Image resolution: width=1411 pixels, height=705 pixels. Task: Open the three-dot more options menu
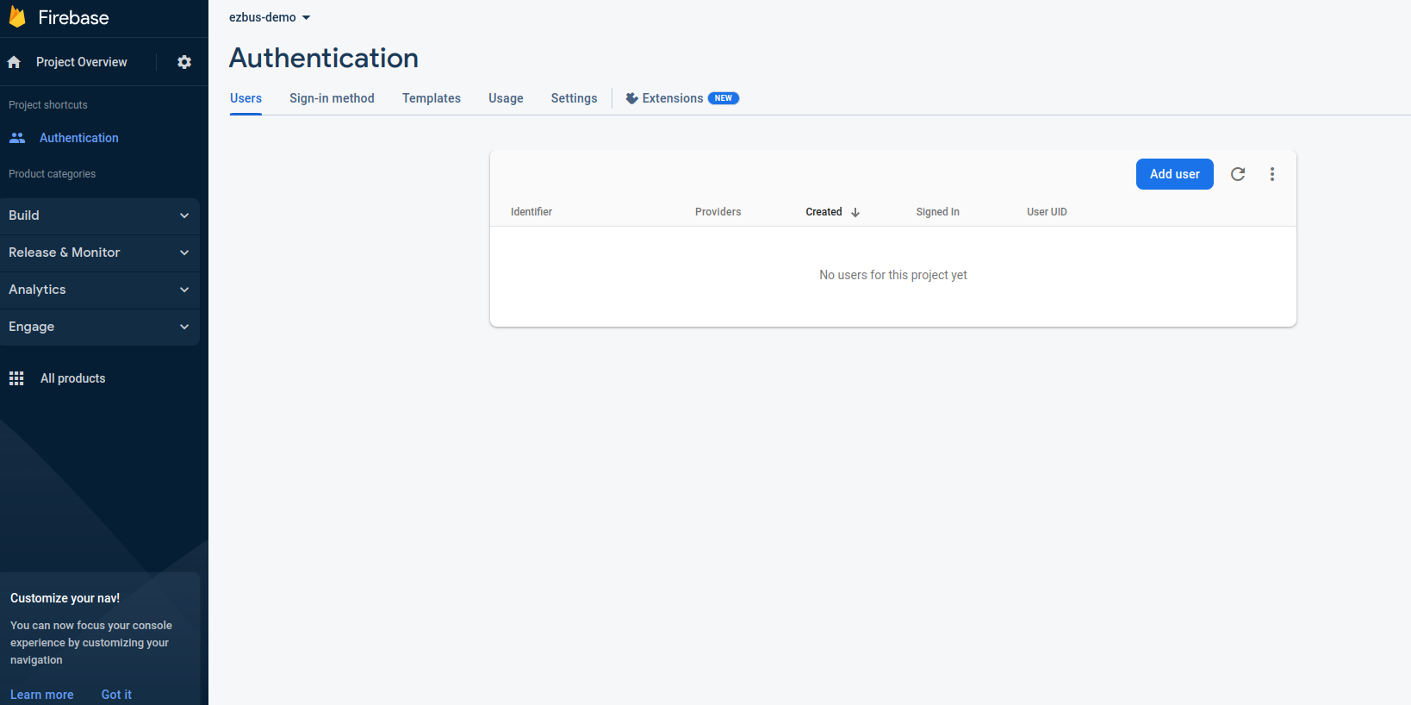point(1272,174)
